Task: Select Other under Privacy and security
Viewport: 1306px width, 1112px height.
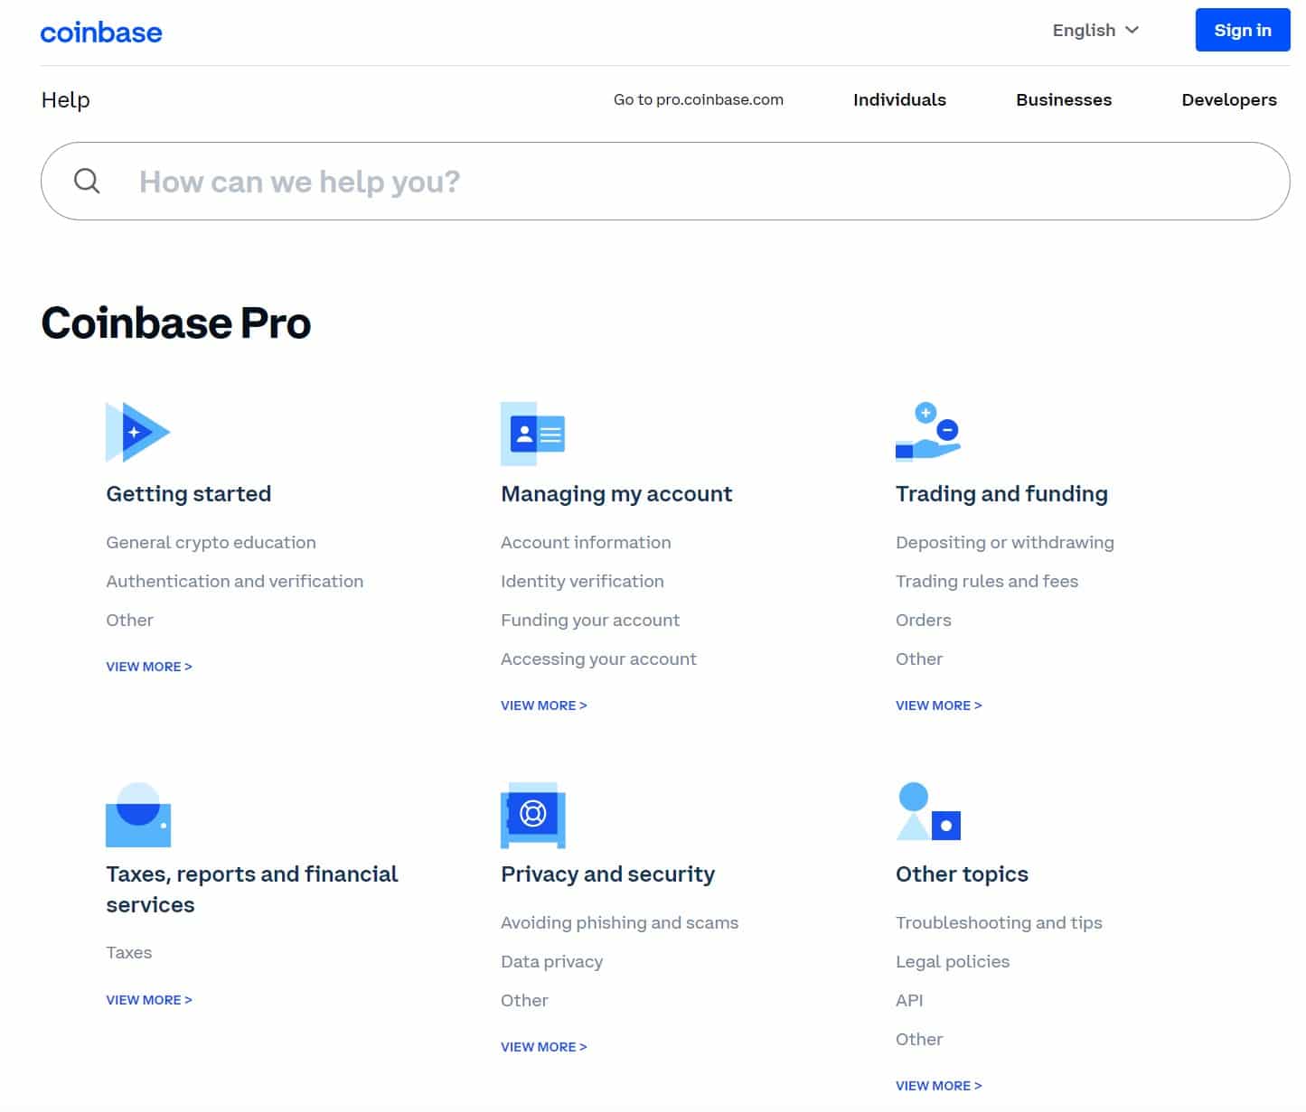Action: tap(524, 1000)
